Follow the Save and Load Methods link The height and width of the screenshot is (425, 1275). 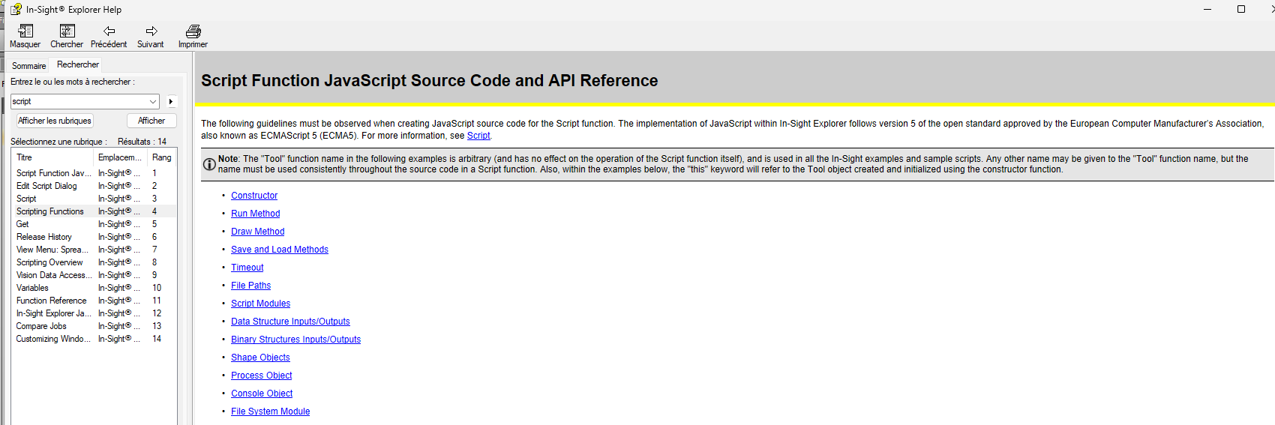279,250
